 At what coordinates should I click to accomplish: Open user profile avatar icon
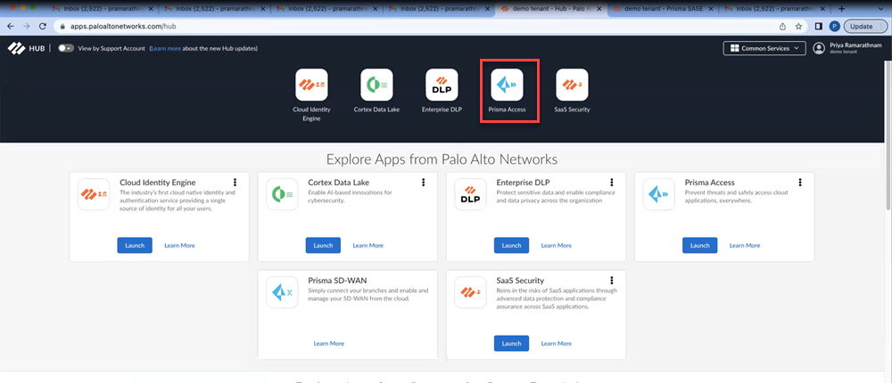(x=819, y=48)
